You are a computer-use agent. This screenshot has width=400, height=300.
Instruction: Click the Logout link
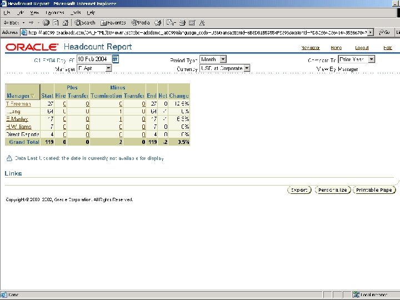[x=362, y=48]
